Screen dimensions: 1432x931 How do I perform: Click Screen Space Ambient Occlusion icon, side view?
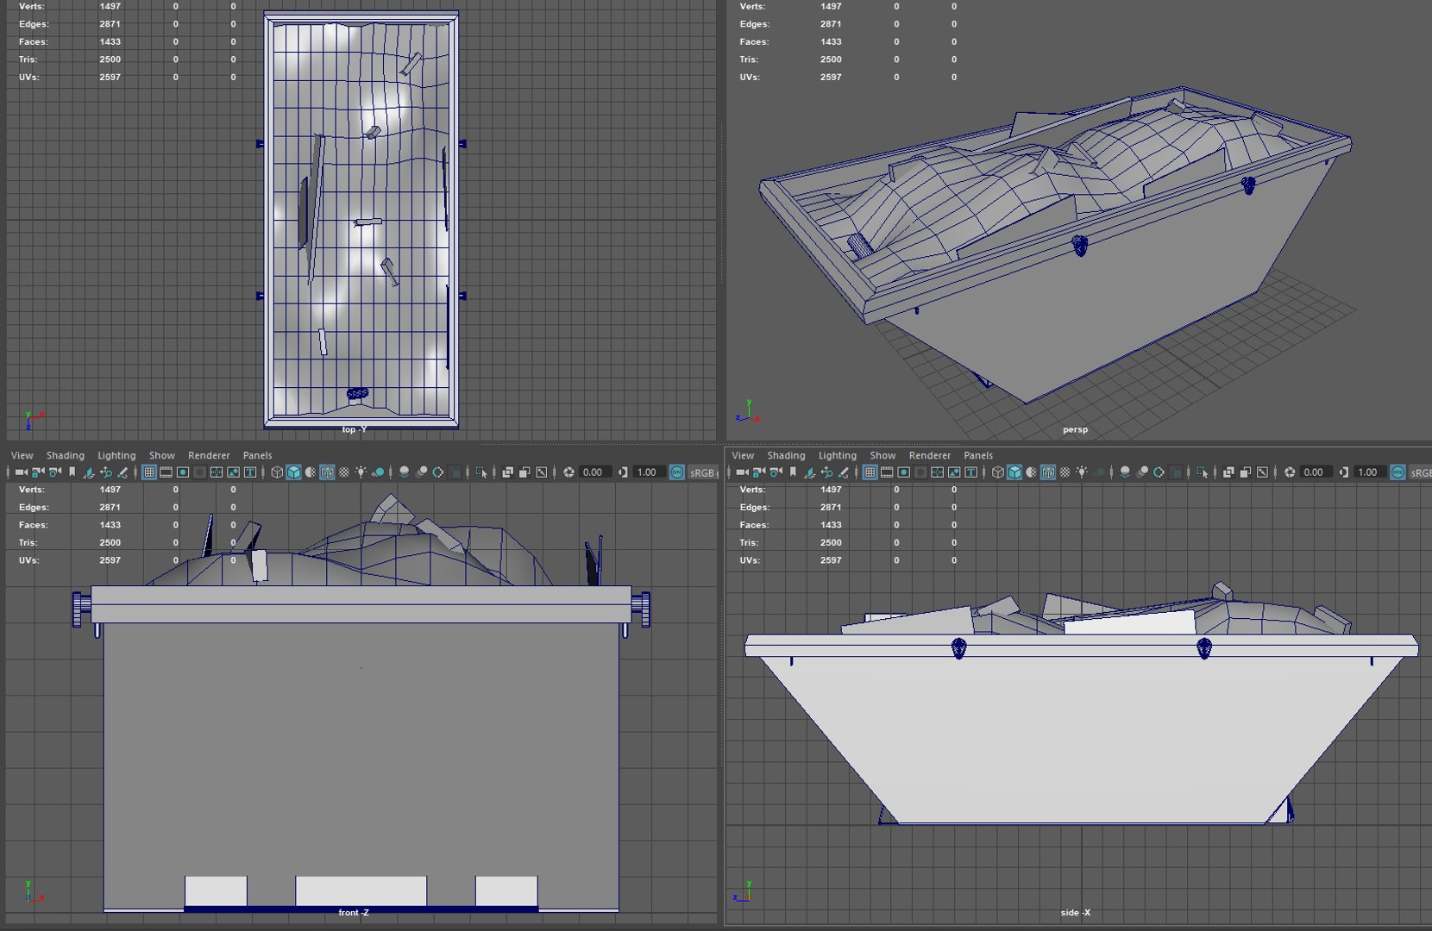[x=1124, y=472]
